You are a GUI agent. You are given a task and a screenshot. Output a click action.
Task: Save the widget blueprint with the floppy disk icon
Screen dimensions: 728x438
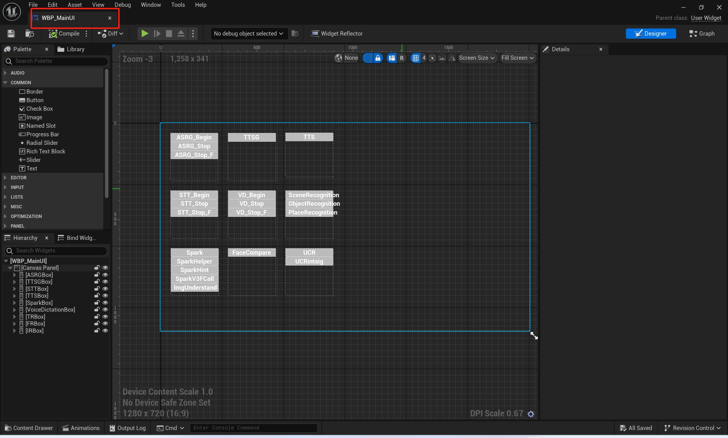[x=11, y=34]
